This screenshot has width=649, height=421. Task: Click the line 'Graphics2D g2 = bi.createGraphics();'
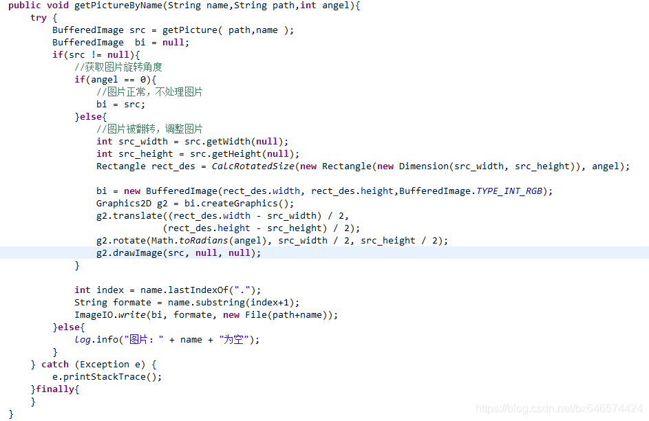coord(195,204)
